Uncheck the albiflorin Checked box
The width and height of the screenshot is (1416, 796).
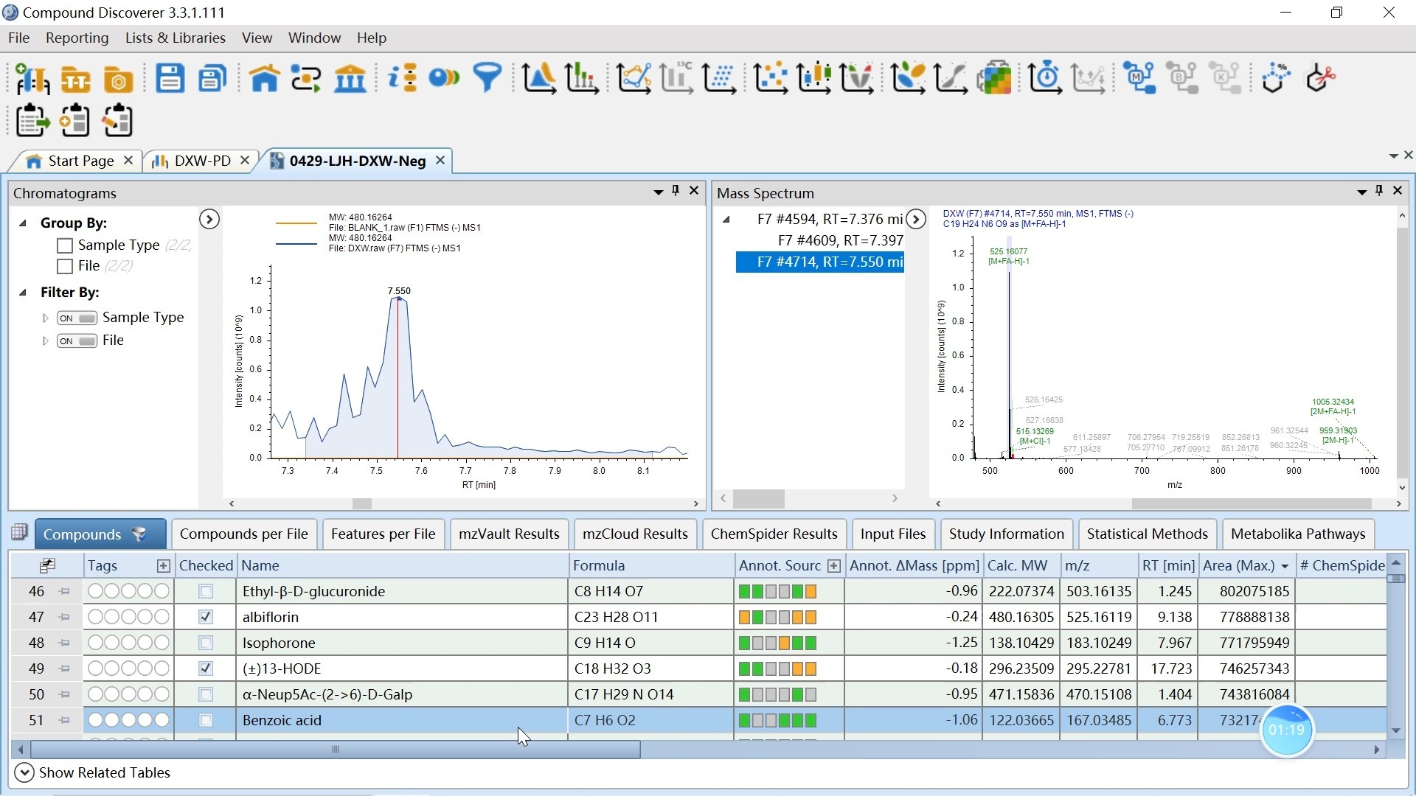point(206,617)
